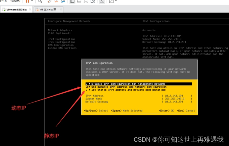Select Custom DNS Suffixes menu entry
Screen dimensions: 229x146
[x=62, y=48]
